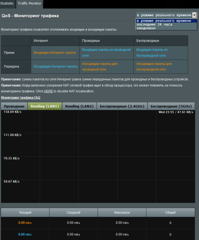This screenshot has width=199, height=240.
Task: Open Беспроводные (2.4GHz) tab
Action: point(122,106)
